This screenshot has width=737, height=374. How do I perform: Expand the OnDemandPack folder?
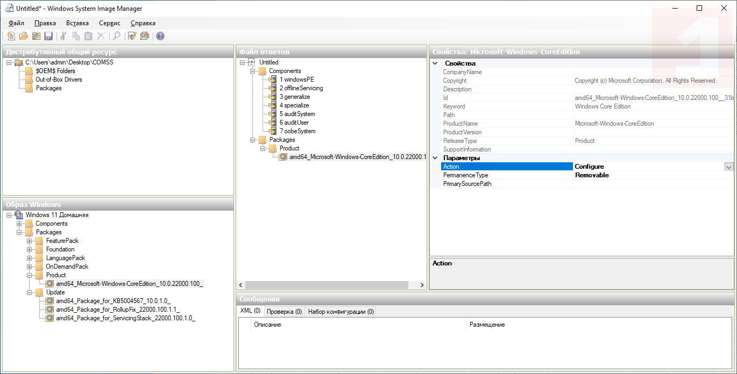pos(30,267)
